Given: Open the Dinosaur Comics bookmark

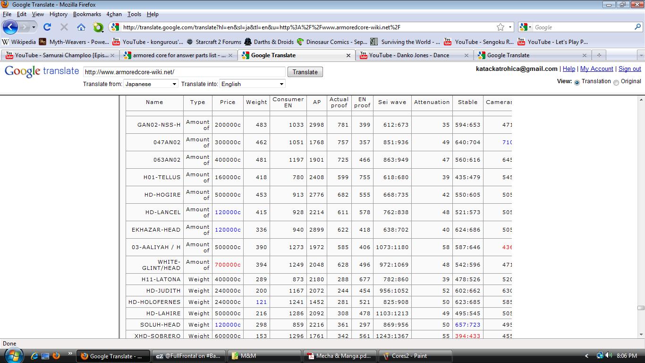Looking at the screenshot, I should click(x=332, y=42).
